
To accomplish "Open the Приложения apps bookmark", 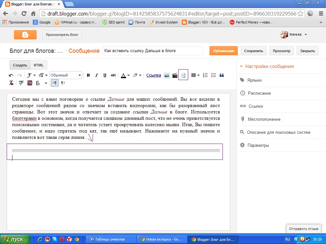I will click(x=16, y=22).
